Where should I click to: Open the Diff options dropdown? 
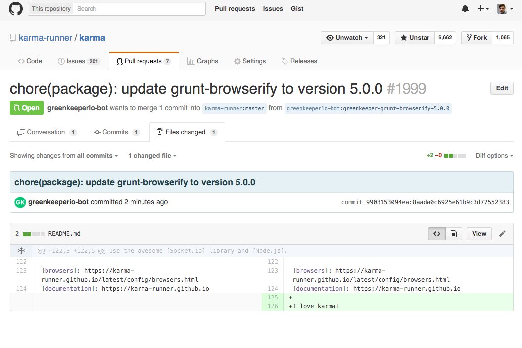(494, 156)
